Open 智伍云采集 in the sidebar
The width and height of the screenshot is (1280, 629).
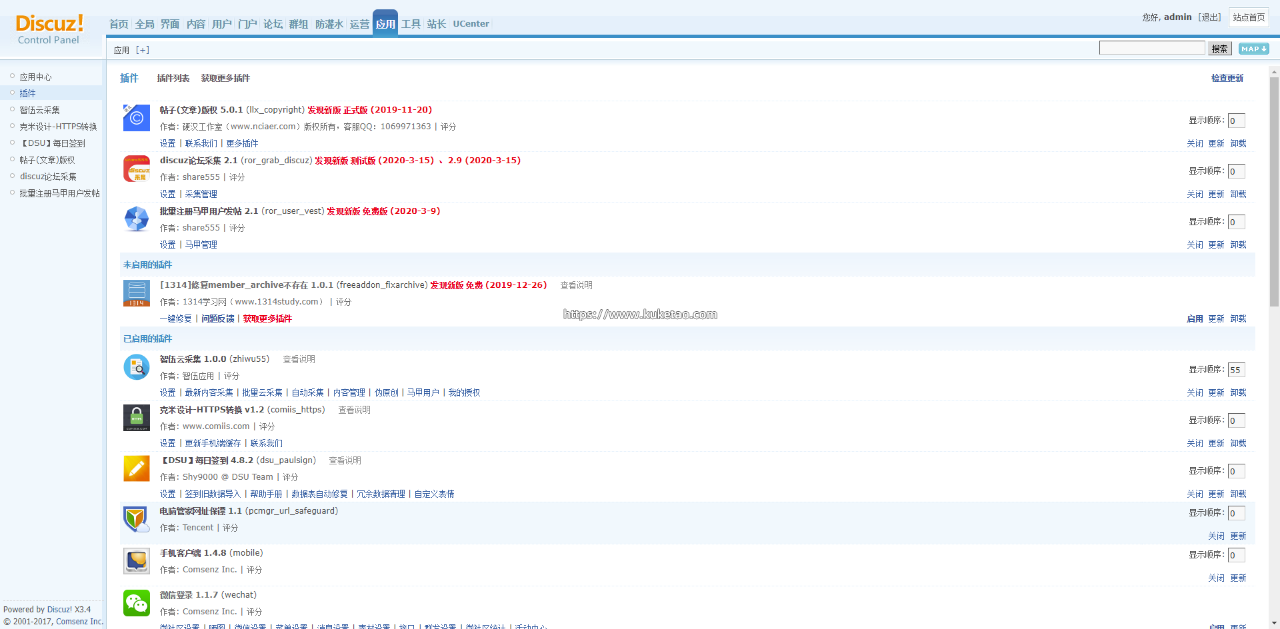click(x=40, y=110)
